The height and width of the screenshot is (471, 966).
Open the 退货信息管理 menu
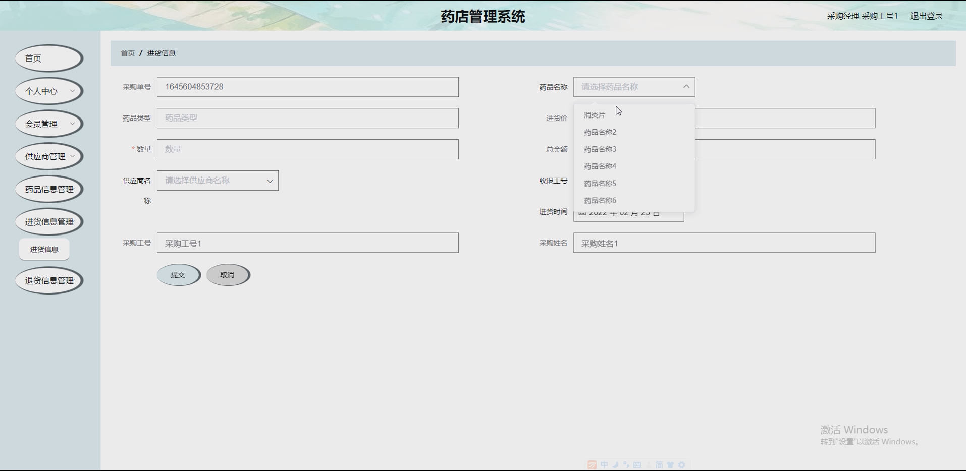pyautogui.click(x=49, y=281)
